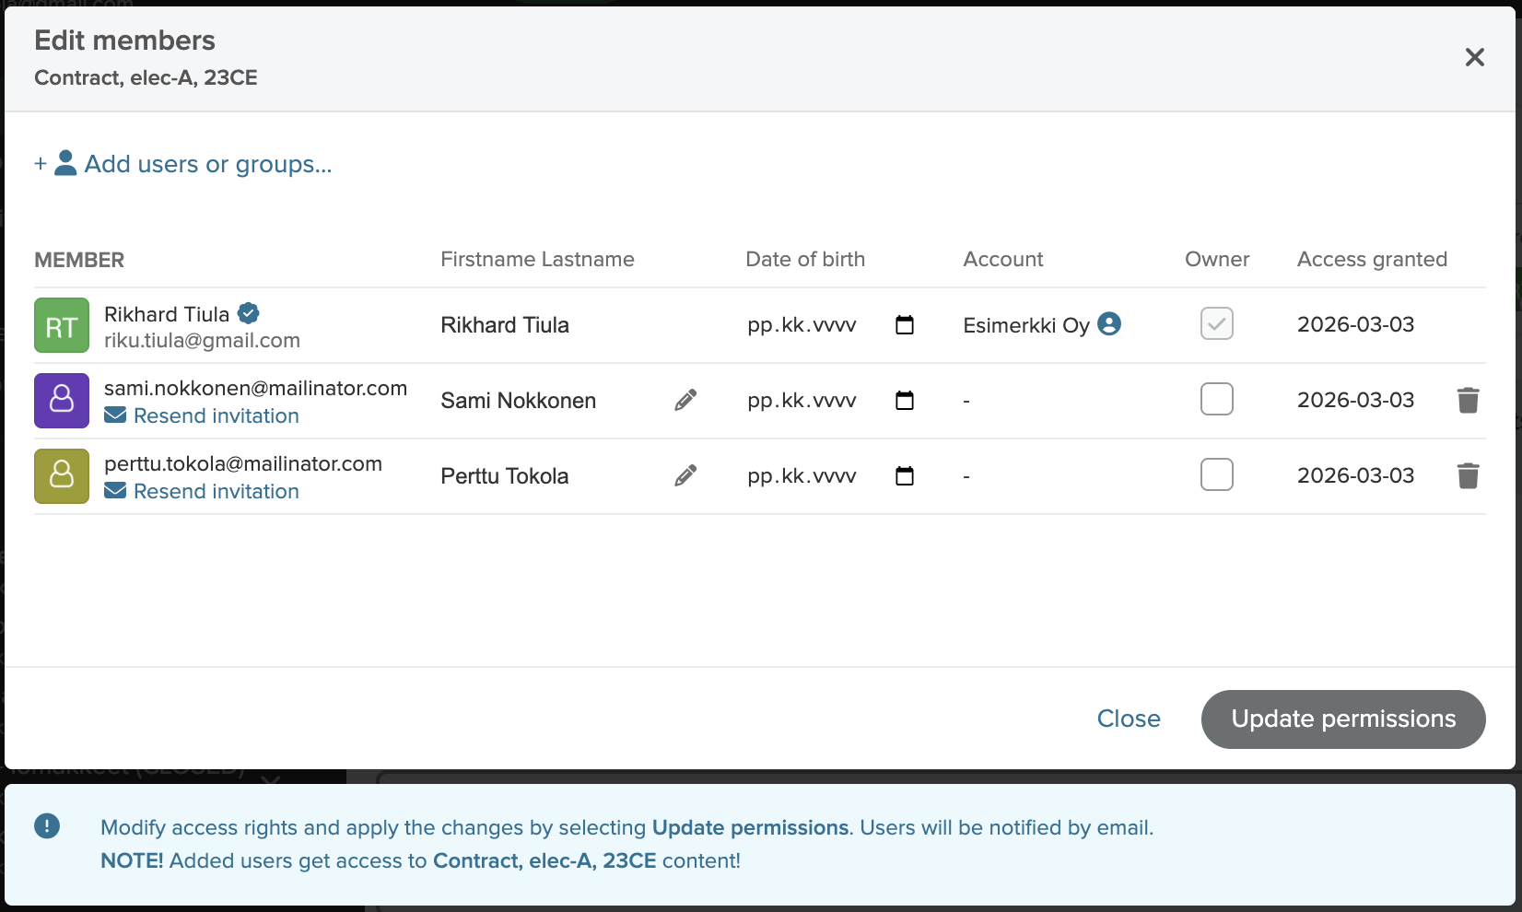This screenshot has width=1522, height=912.
Task: Open the date picker for Rikhard Tiula
Action: click(905, 324)
